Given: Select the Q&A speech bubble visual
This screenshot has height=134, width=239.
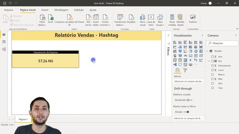Looking at the screenshot, I should 180,64.
